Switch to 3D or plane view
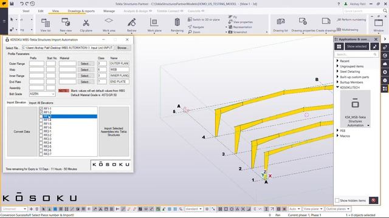 click(204, 19)
